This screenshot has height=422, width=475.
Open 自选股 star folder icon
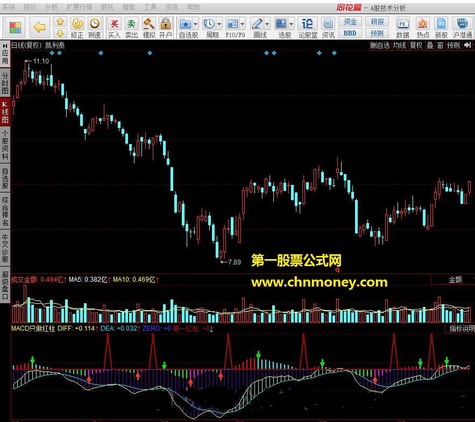tap(186, 24)
